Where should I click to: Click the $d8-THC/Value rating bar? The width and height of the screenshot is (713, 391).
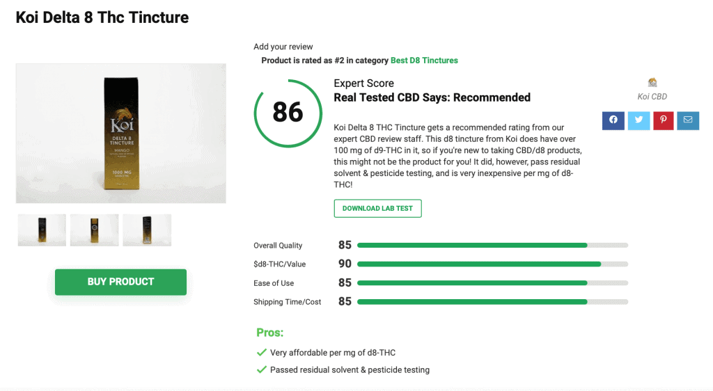coord(492,264)
